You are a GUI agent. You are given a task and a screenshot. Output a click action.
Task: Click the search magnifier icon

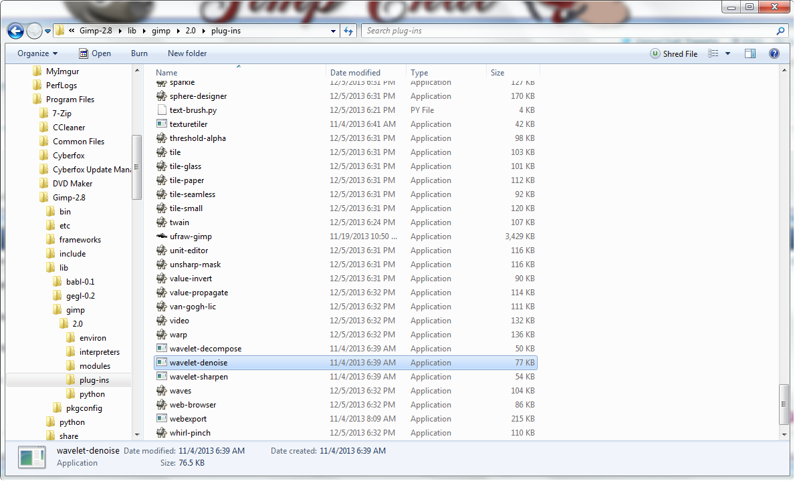780,31
